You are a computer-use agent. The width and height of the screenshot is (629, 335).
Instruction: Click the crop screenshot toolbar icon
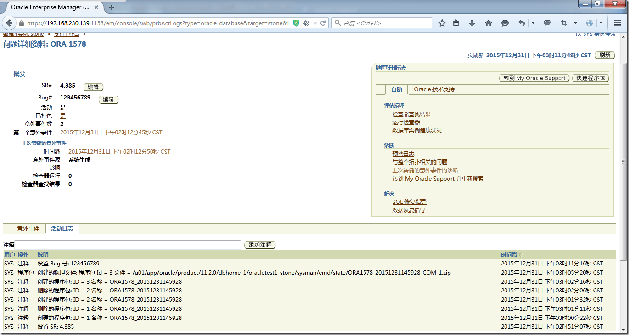click(564, 23)
